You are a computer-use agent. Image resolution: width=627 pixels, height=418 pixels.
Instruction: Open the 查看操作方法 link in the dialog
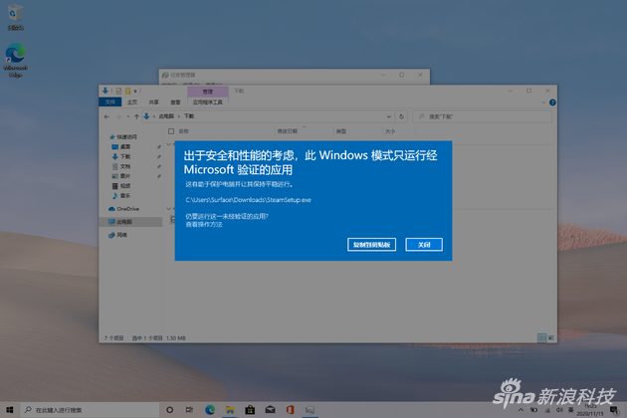[204, 224]
